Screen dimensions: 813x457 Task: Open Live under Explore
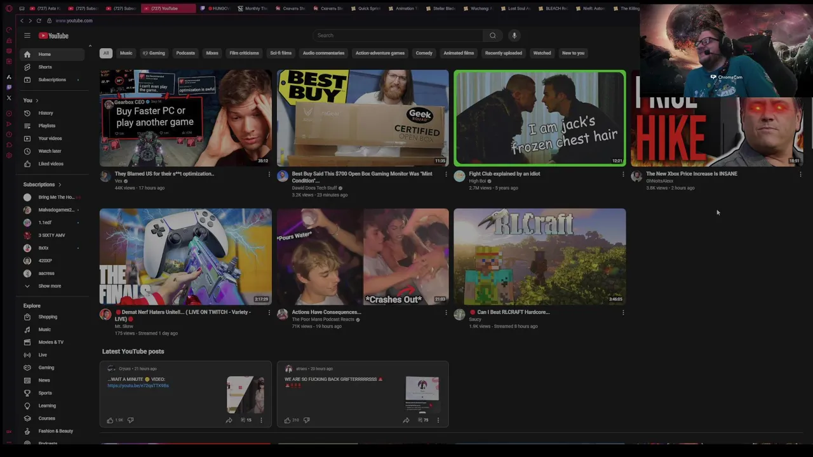tap(52, 355)
